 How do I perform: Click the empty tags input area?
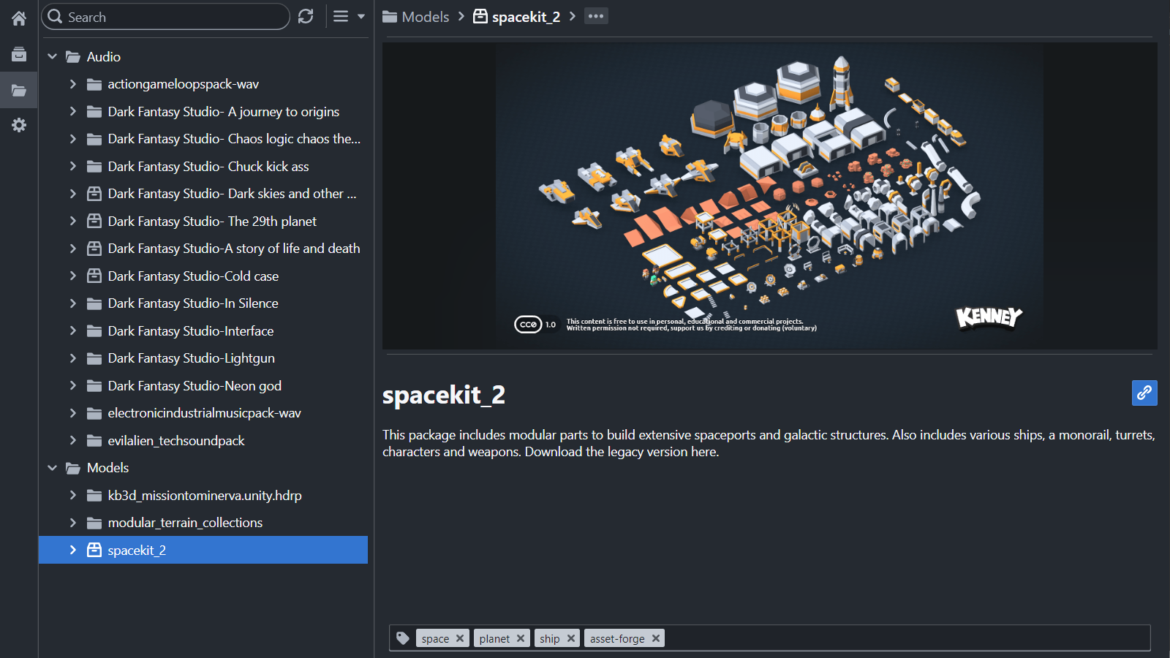[907, 638]
